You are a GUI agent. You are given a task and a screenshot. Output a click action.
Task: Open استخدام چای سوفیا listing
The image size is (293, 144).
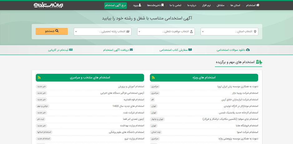(x=231, y=119)
